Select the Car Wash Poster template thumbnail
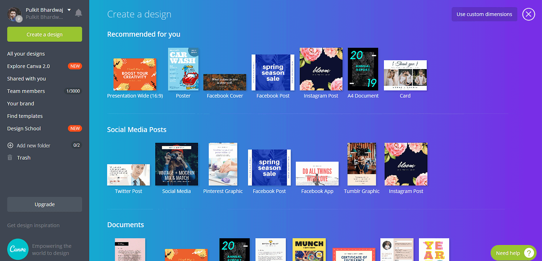This screenshot has height=261, width=542. point(183,69)
